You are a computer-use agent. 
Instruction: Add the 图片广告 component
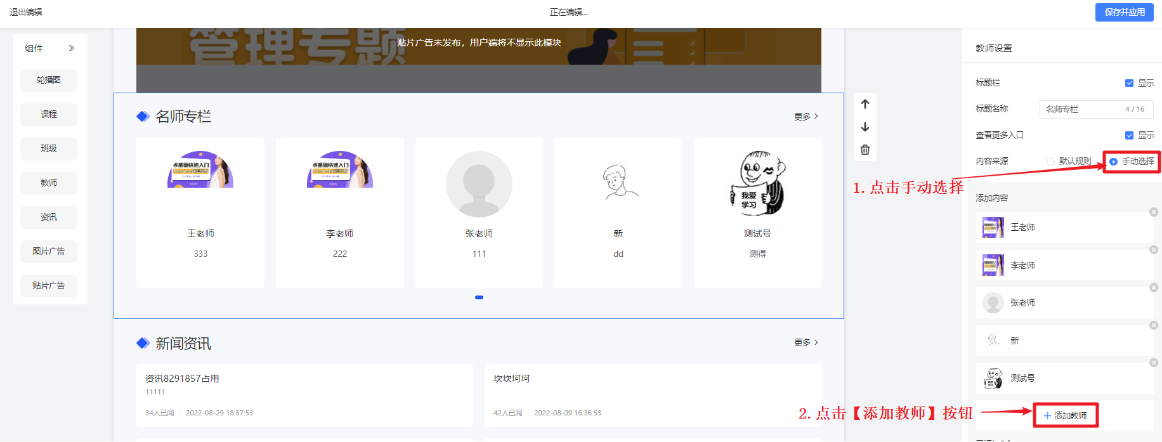point(49,252)
